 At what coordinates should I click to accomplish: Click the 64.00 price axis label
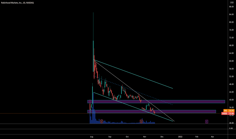(231, 53)
